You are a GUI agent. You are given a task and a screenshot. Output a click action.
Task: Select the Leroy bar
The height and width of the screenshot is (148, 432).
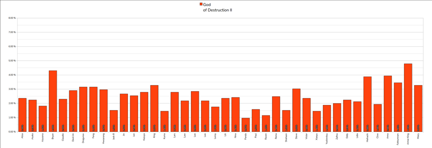[x=215, y=119]
